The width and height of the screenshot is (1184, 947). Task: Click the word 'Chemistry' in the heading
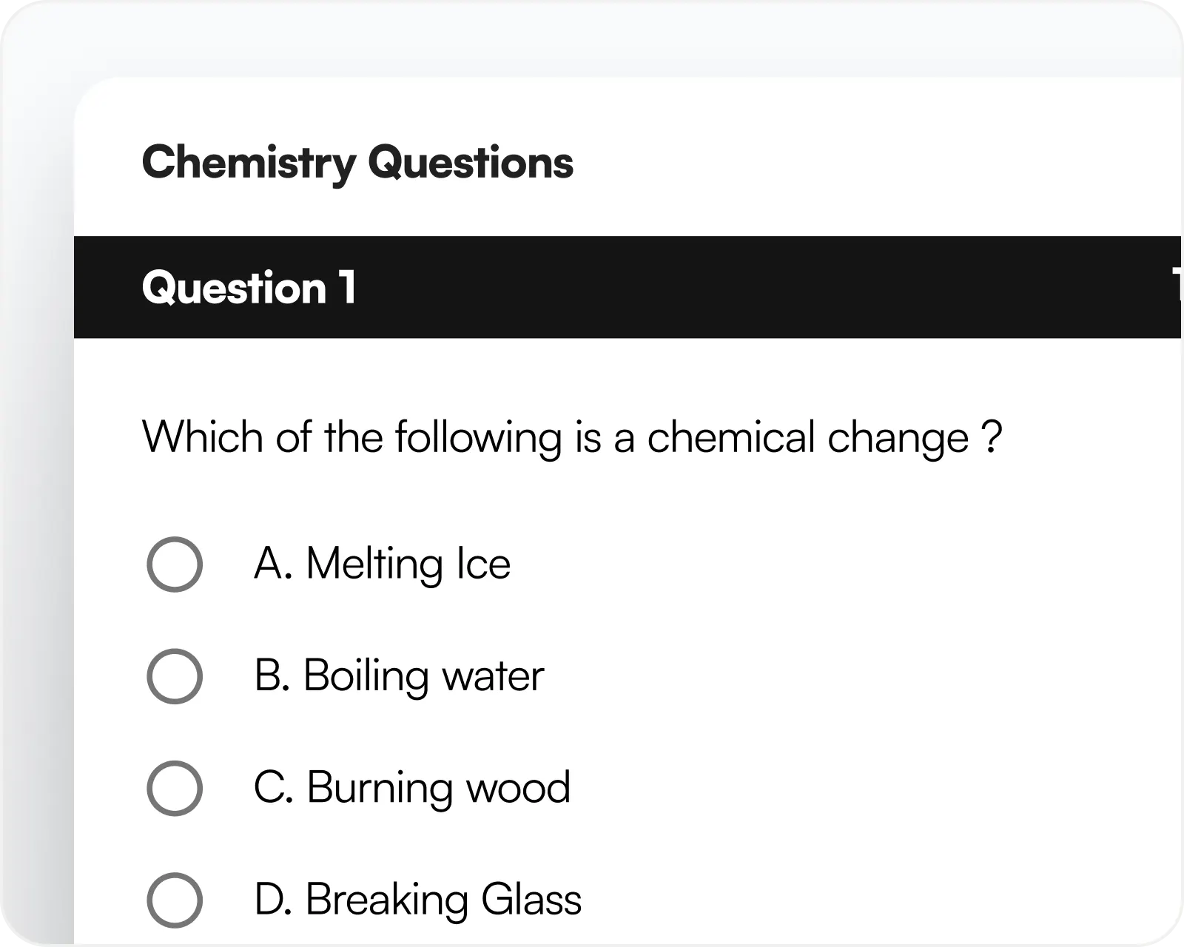[x=249, y=162]
